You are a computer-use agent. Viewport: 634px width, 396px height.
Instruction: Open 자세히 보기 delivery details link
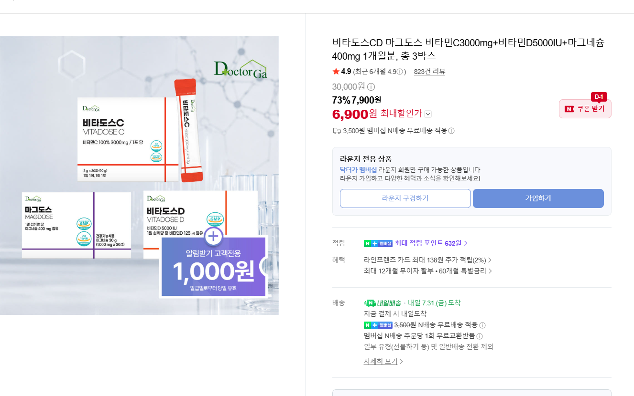pos(383,362)
